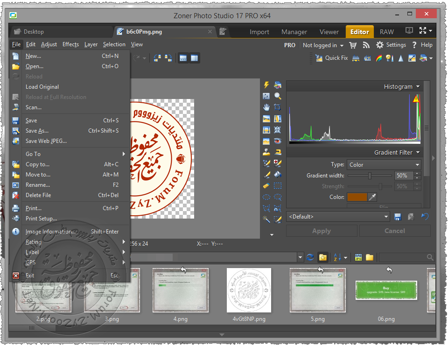Open the Desktop tab
448x347 pixels.
point(61,32)
